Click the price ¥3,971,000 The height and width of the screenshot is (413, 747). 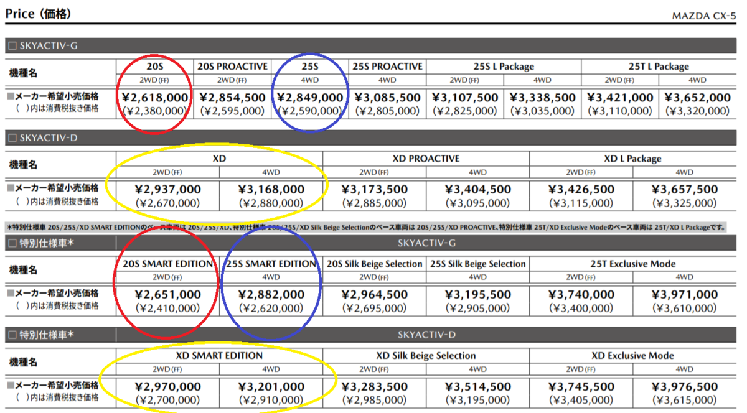pos(685,295)
